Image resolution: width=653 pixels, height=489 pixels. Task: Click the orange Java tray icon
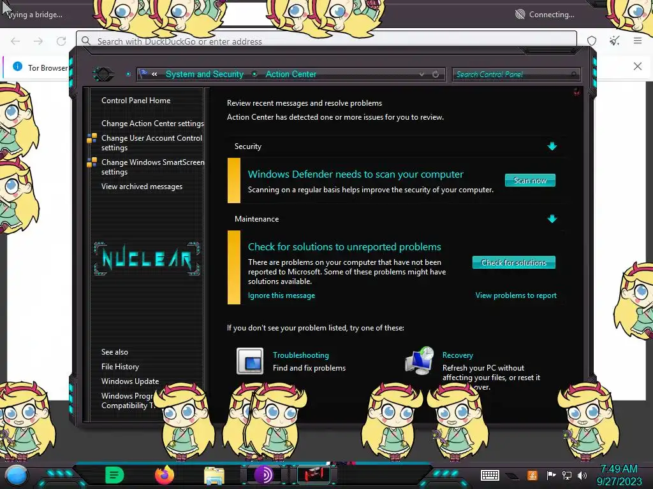coord(532,475)
